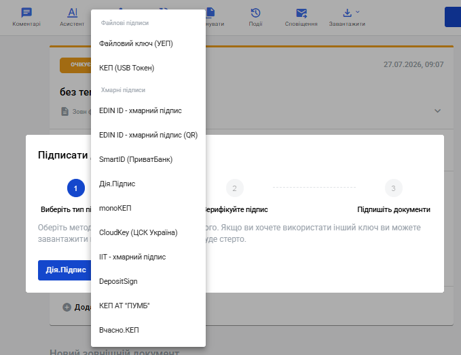The image size is (461, 355).
Task: Open the AI Асистент tool
Action: [73, 13]
